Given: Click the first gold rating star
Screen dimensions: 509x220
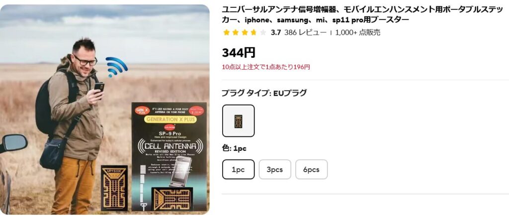Looking at the screenshot, I should 226,32.
